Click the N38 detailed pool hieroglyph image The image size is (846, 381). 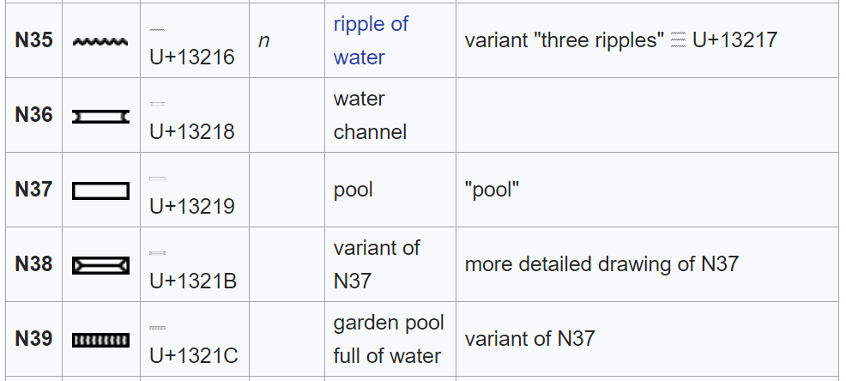point(101,265)
